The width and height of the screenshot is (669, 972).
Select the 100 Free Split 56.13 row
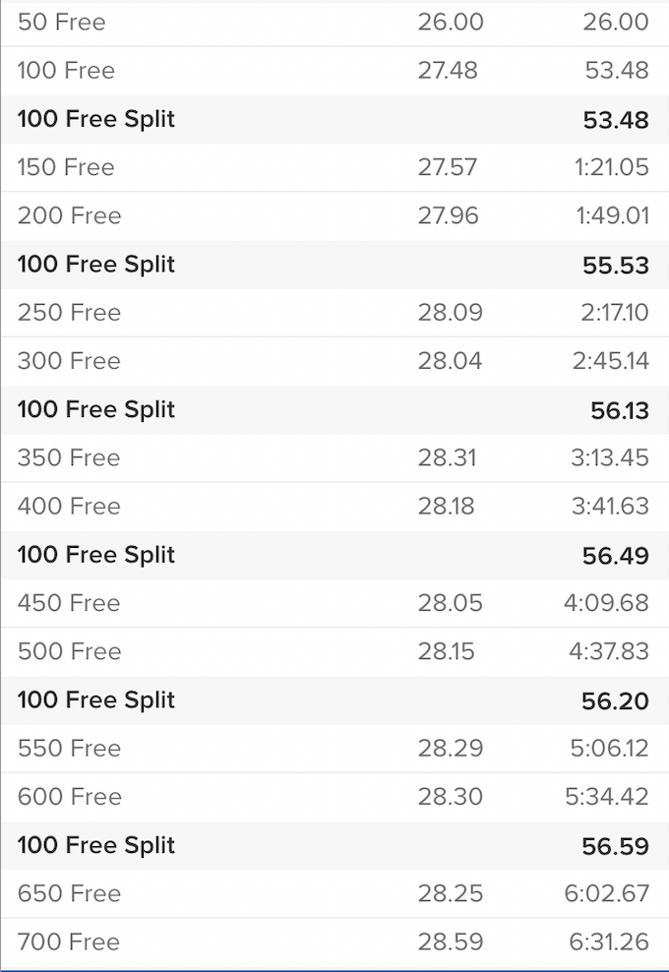pyautogui.click(x=334, y=409)
